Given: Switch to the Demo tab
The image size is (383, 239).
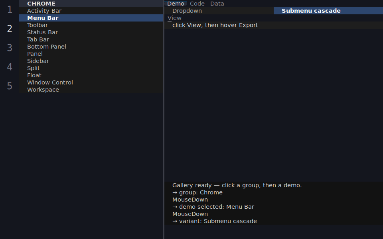Looking at the screenshot, I should click(x=176, y=4).
